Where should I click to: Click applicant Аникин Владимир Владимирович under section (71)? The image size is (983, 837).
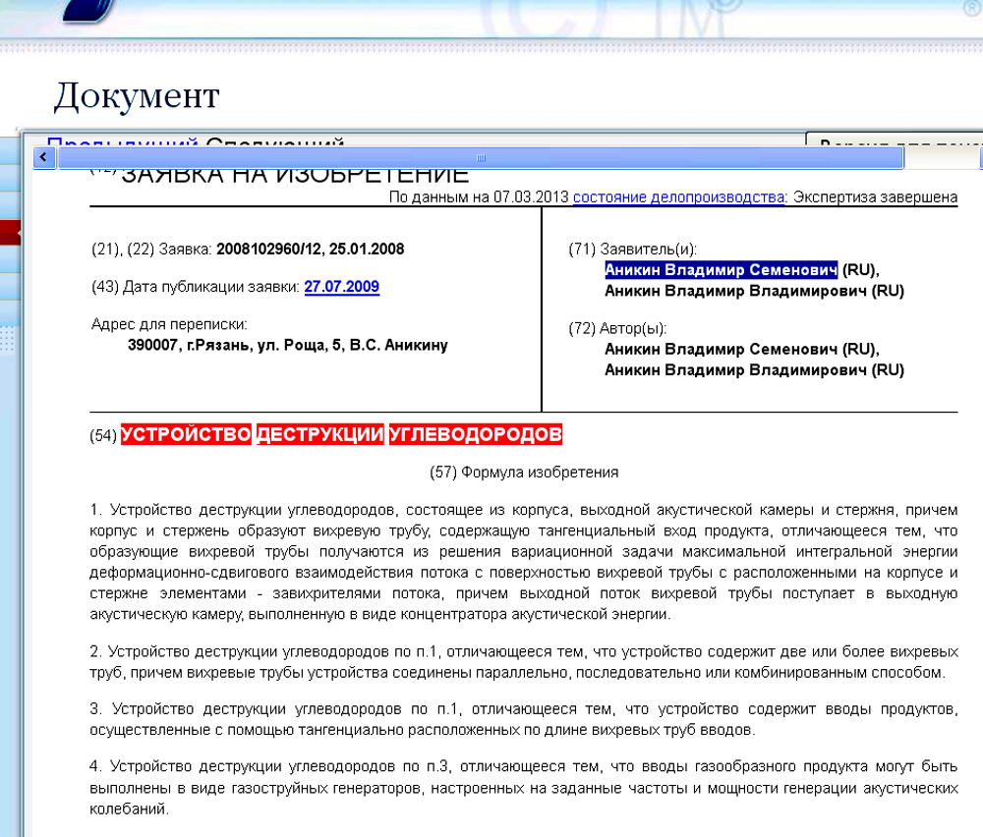click(754, 292)
